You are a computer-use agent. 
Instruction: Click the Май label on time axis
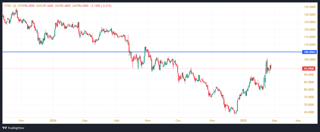(x=116, y=121)
